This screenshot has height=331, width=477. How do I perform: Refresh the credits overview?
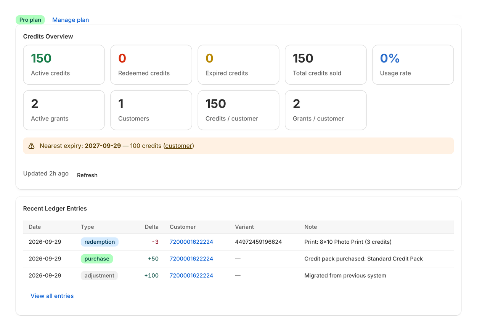pyautogui.click(x=87, y=175)
